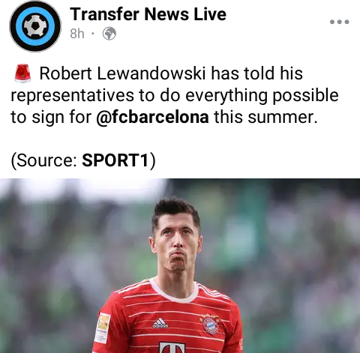Open the three-dot post options menu
The image size is (360, 353).
point(339,22)
